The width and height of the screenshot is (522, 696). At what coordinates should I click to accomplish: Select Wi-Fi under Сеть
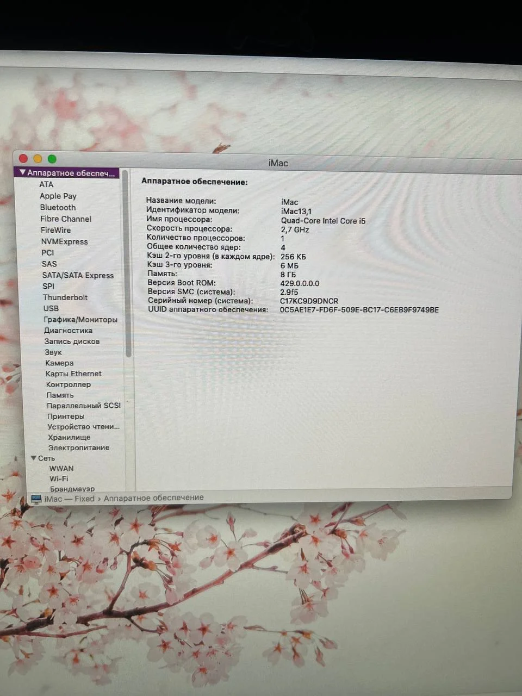point(59,478)
